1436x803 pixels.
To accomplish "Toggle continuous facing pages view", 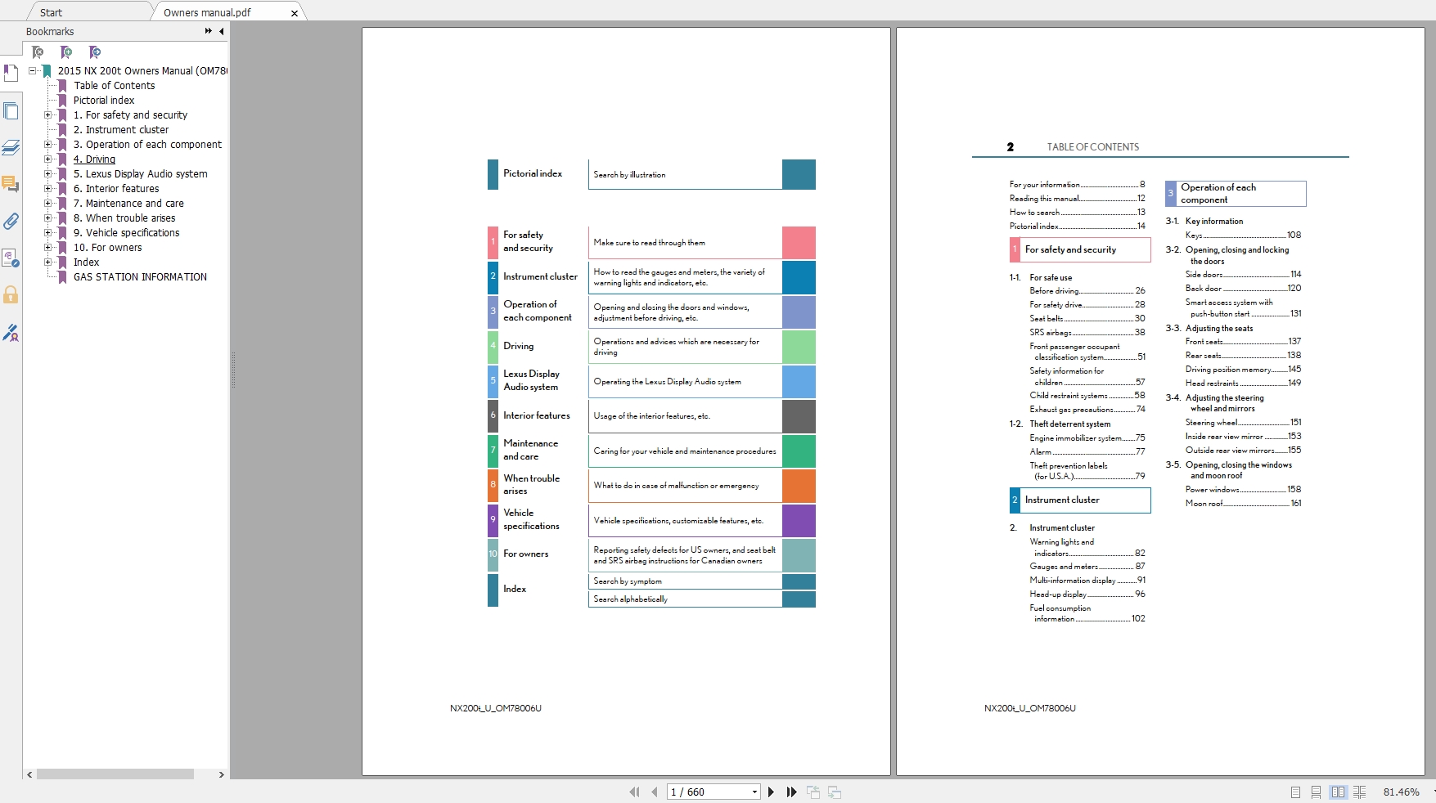I will click(x=1359, y=792).
